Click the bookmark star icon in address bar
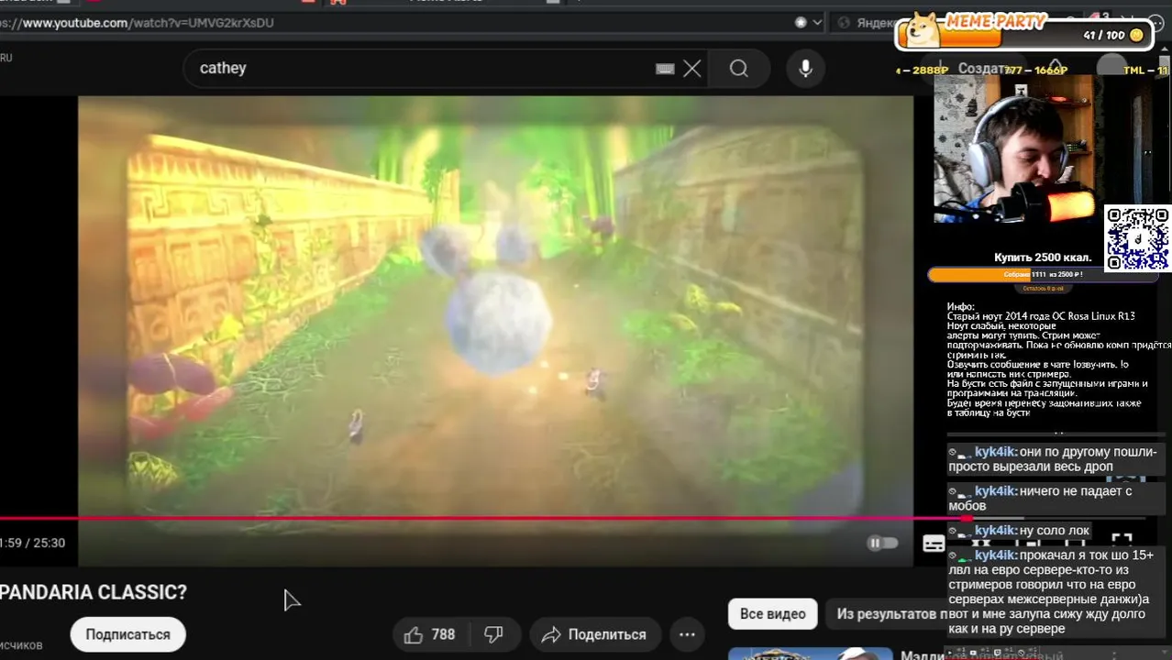 (x=801, y=23)
